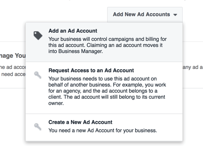
Task: Click the Request Access to an Ad Account heading
Action: coord(91,70)
